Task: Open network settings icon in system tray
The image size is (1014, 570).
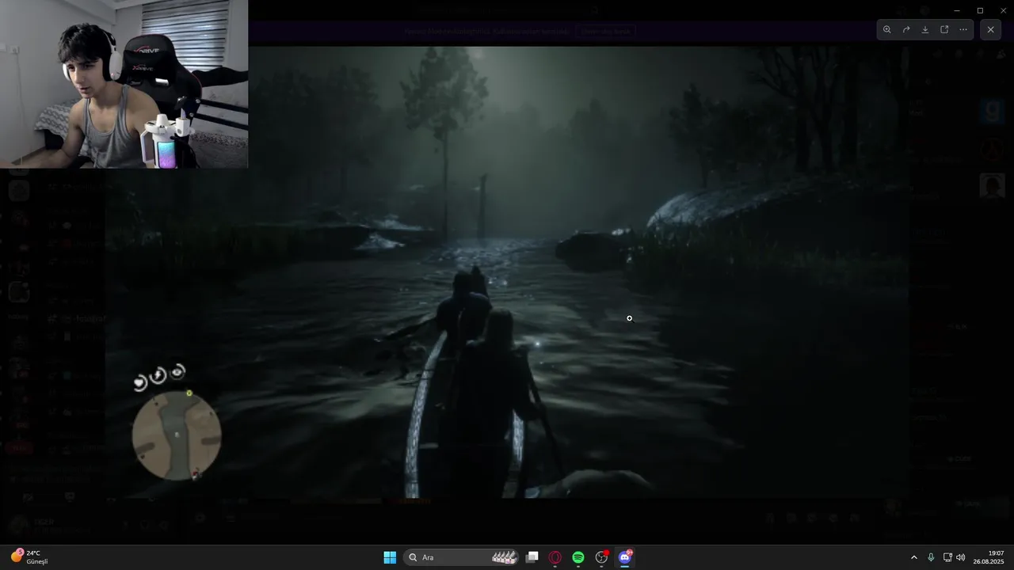Action: click(947, 557)
